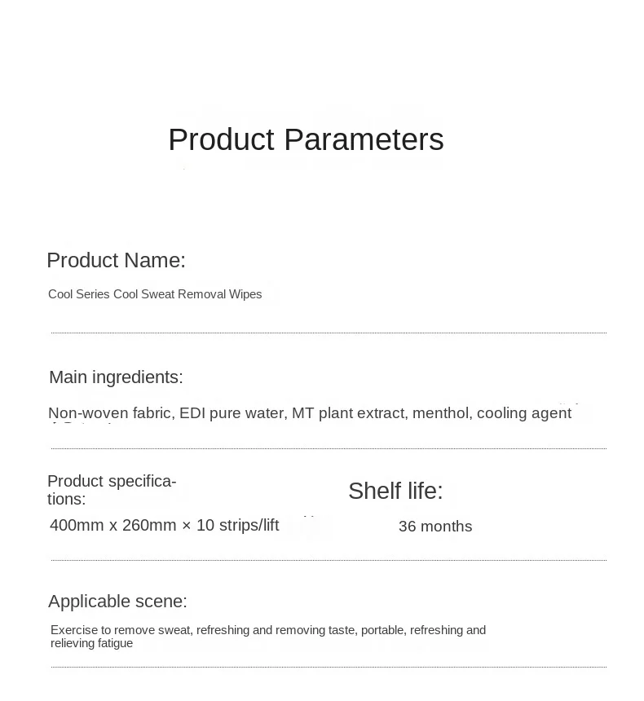Select the Product Name label
The image size is (644, 701).
(x=117, y=260)
